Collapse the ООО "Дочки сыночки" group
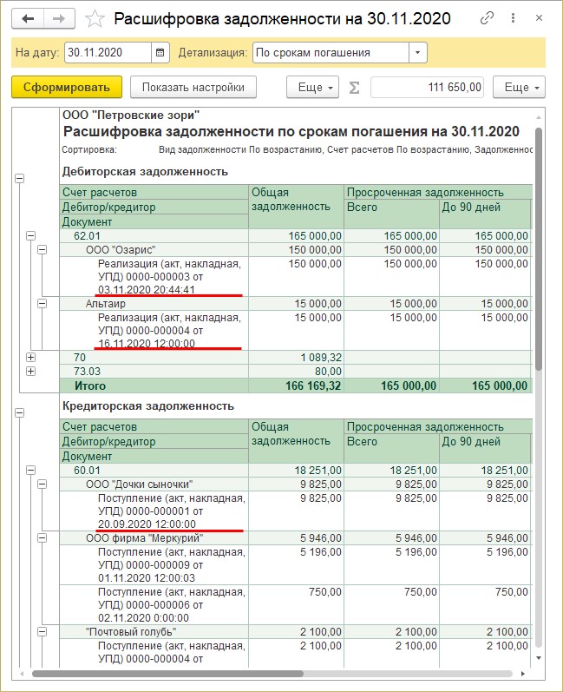Screen dimensions: 563x692 coord(42,484)
